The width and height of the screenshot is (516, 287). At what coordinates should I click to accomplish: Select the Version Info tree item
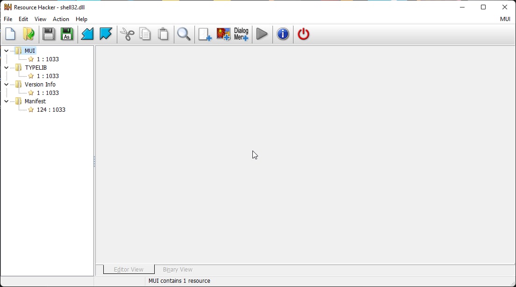(40, 84)
